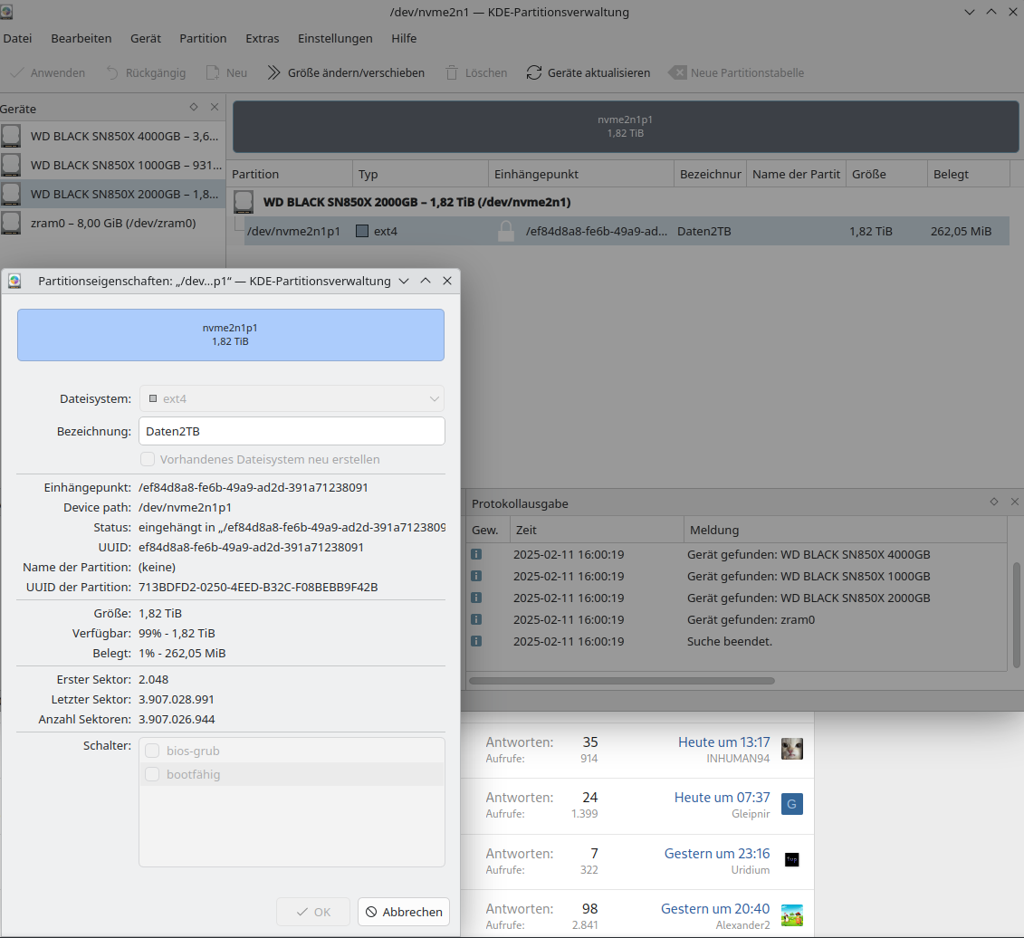Open the Heute um 07:37 link

(722, 798)
